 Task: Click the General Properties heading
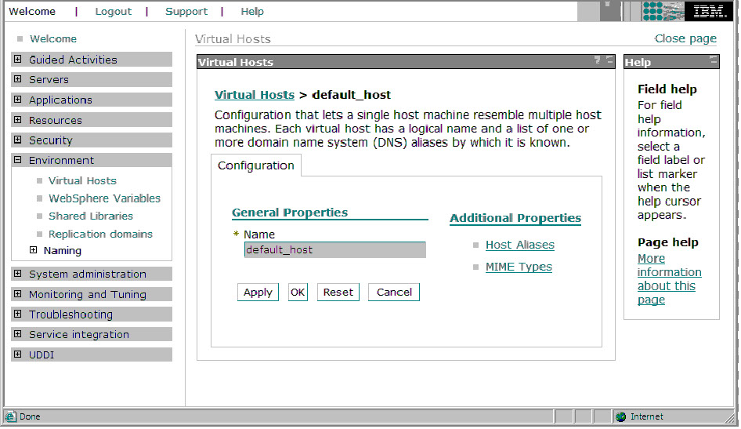[x=290, y=213]
